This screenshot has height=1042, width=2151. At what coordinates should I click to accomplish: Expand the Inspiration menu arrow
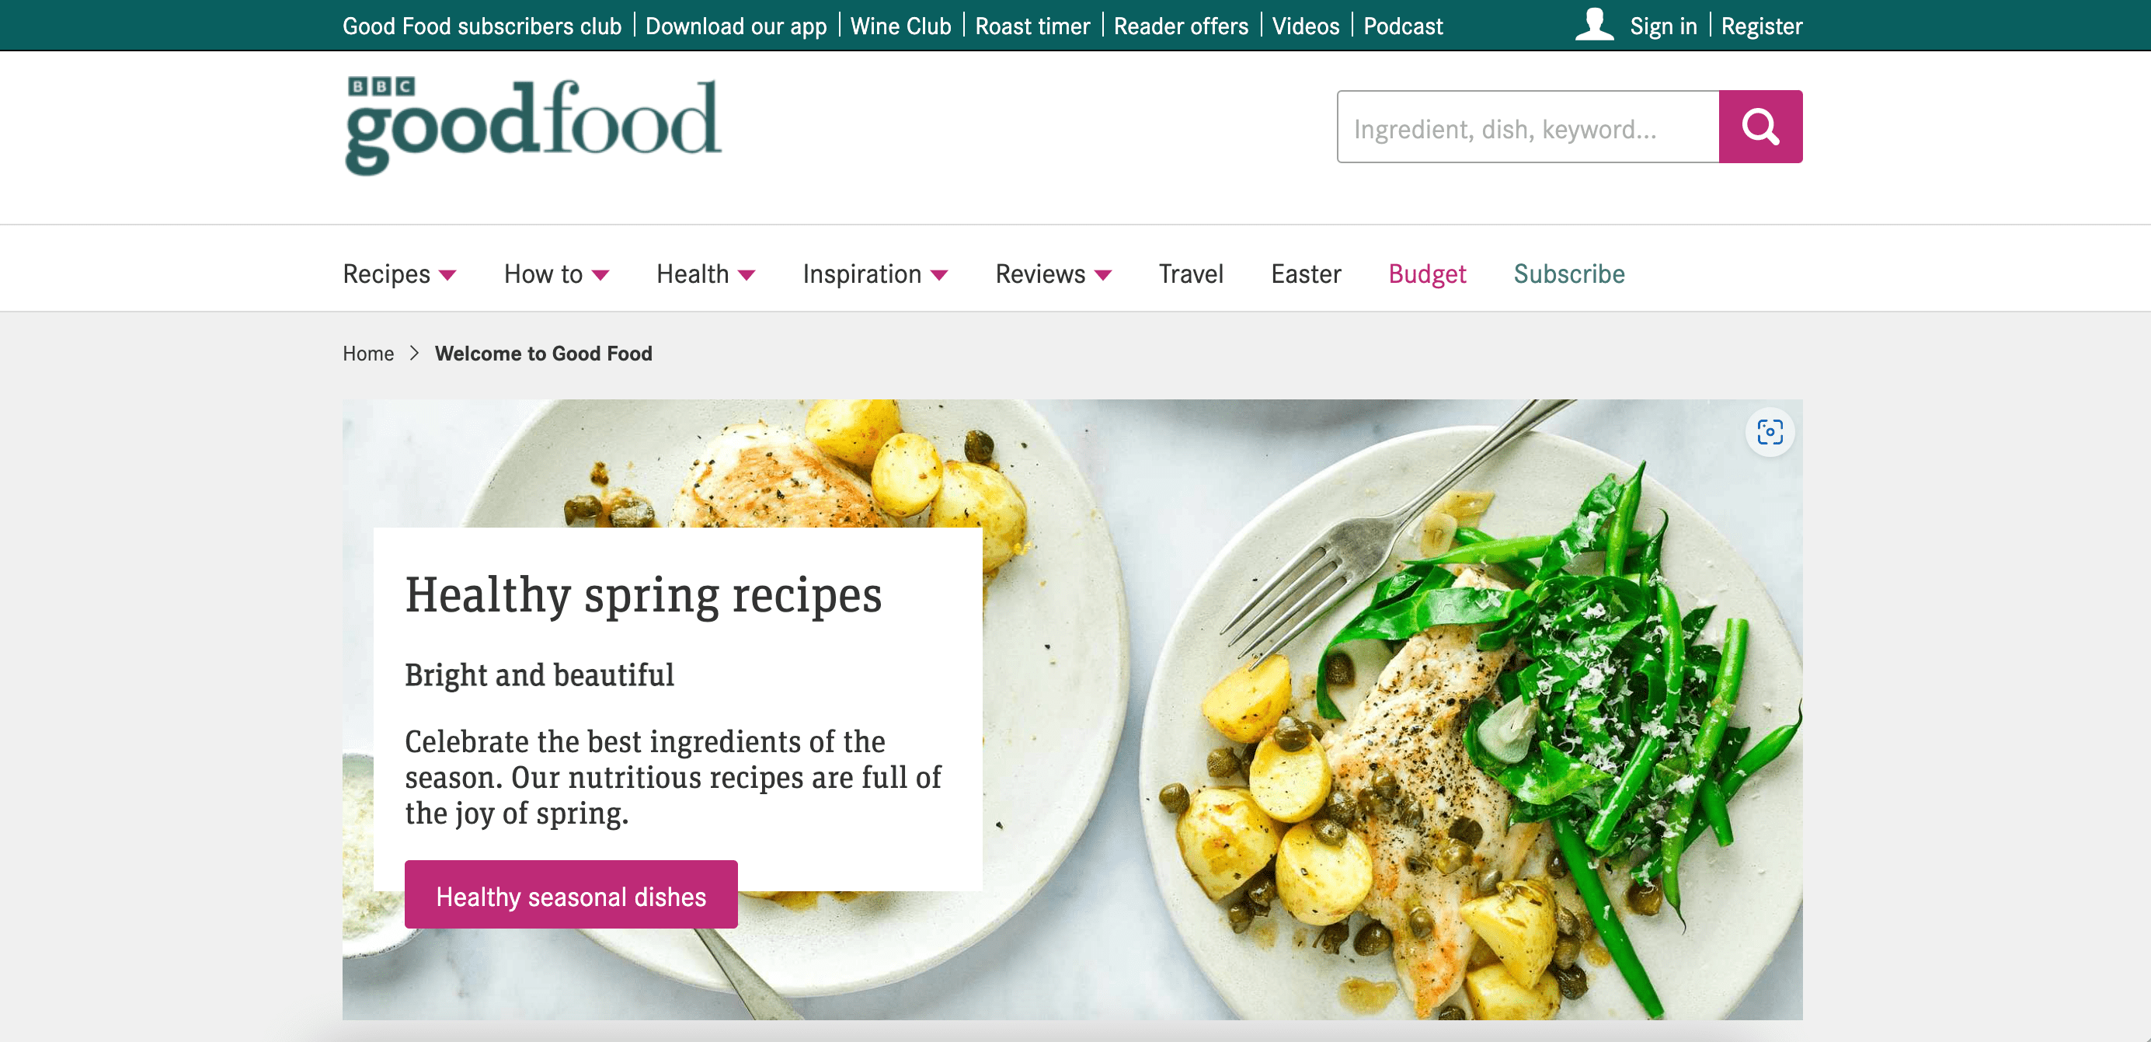(x=939, y=276)
